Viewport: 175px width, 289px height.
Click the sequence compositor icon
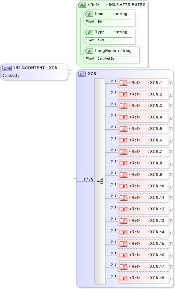click(x=100, y=181)
